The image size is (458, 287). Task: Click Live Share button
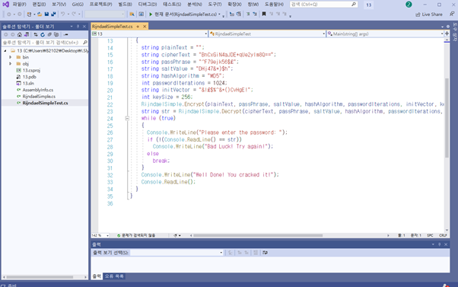click(429, 14)
